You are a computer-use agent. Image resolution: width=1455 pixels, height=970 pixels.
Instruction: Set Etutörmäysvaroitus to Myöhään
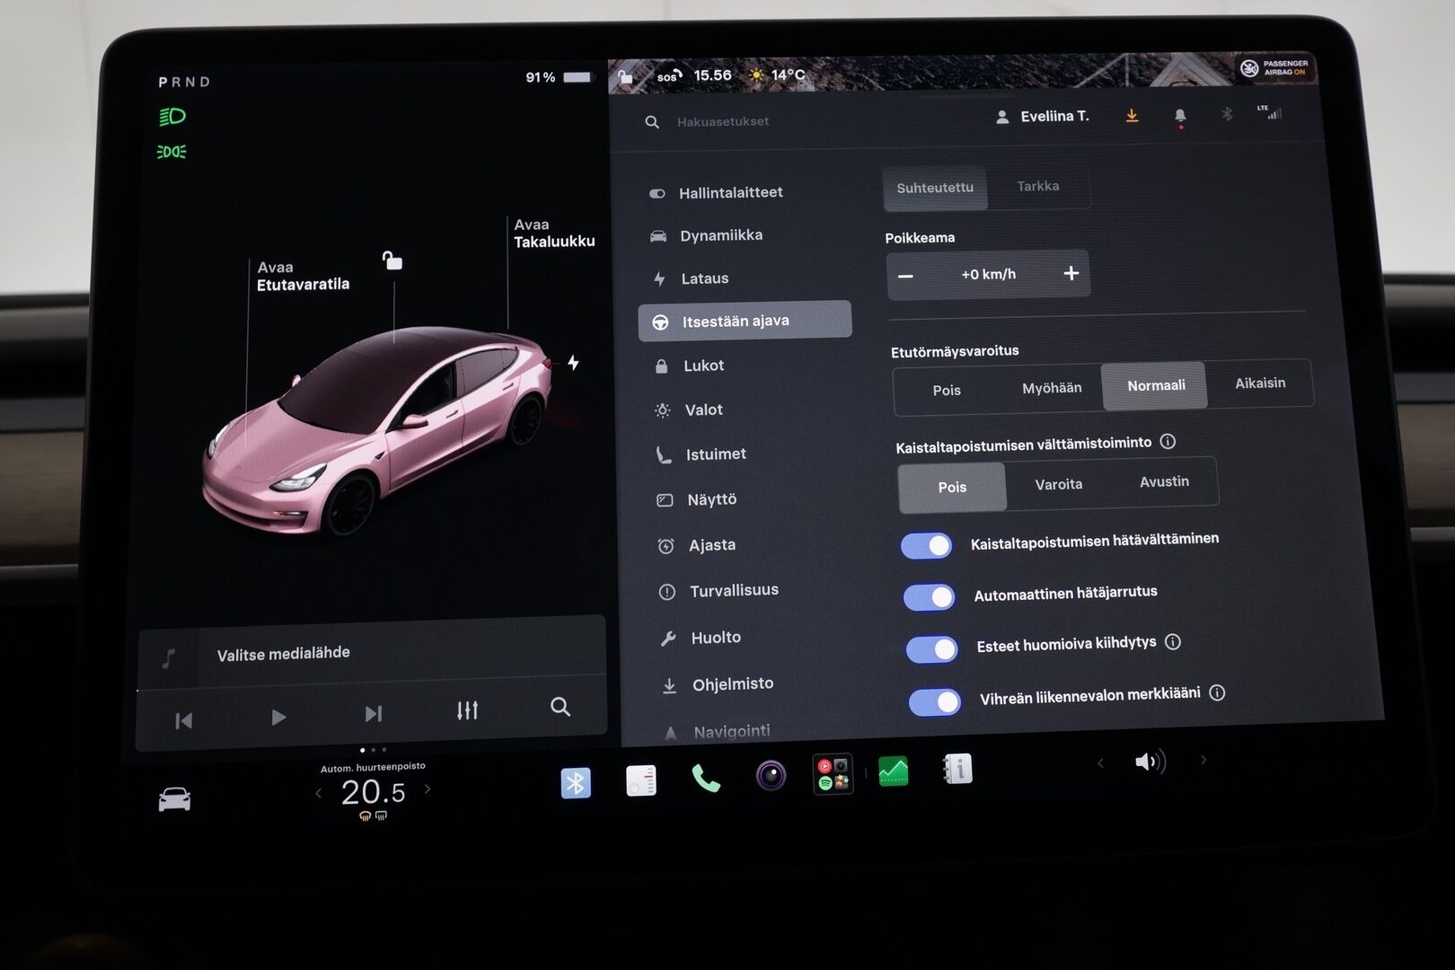pos(1052,388)
